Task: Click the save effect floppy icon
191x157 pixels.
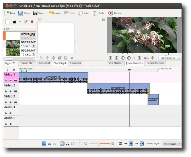Action: pos(66,58)
